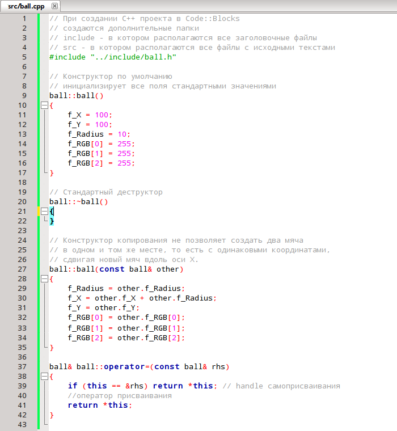
Task: Click line number 37 in the gutter
Action: coord(22,367)
